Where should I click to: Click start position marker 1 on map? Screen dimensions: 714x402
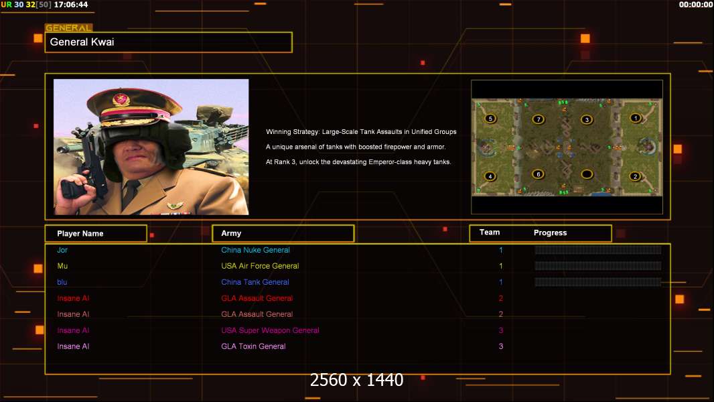tap(635, 118)
